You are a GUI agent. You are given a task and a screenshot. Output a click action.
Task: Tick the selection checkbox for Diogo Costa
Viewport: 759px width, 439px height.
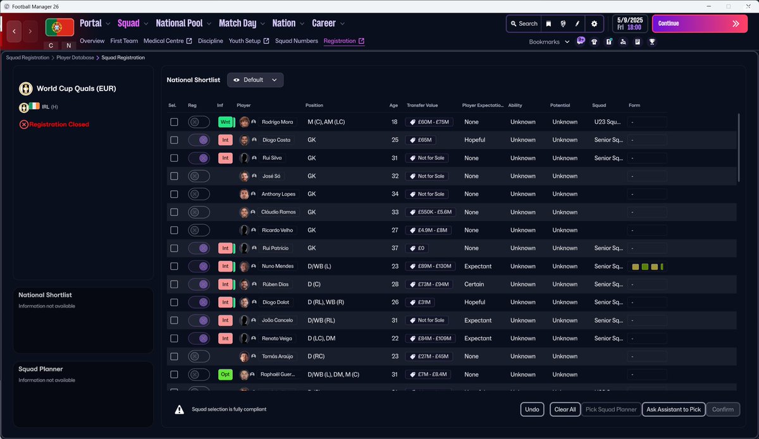[x=174, y=140]
